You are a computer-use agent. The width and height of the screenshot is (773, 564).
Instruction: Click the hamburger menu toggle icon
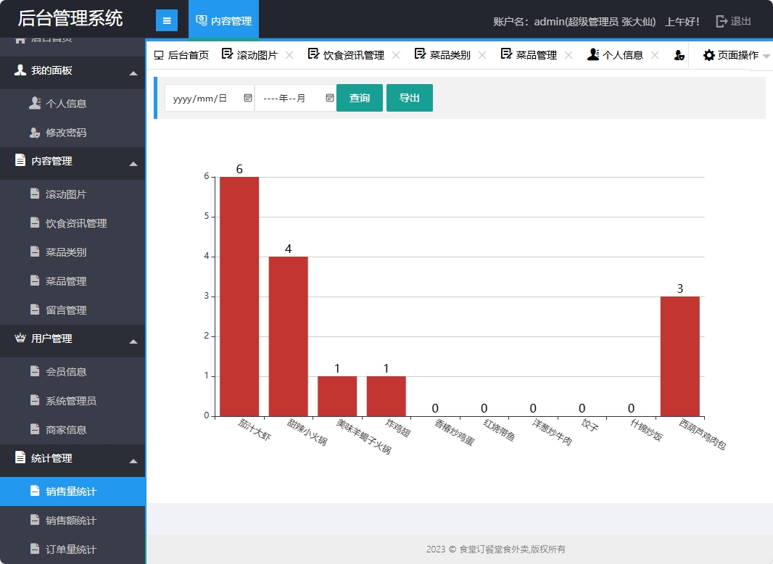[167, 21]
